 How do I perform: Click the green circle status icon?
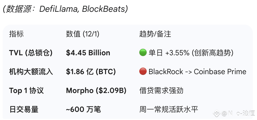tap(143, 53)
